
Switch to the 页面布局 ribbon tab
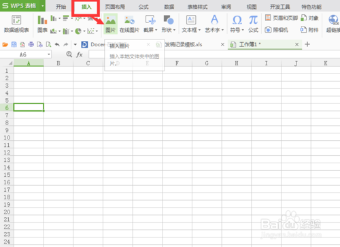pos(115,7)
